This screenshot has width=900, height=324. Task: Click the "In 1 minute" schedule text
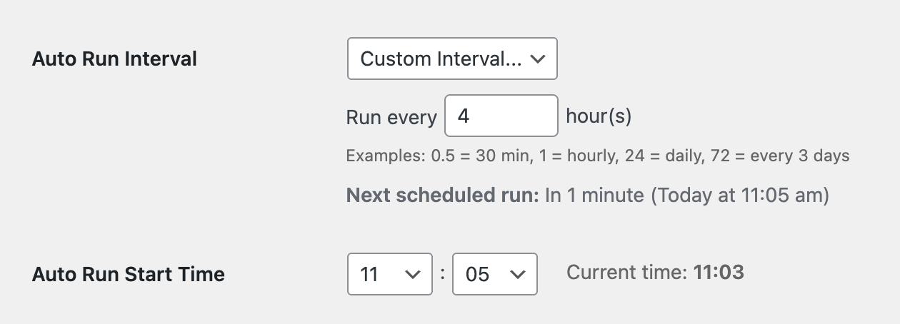click(x=594, y=196)
